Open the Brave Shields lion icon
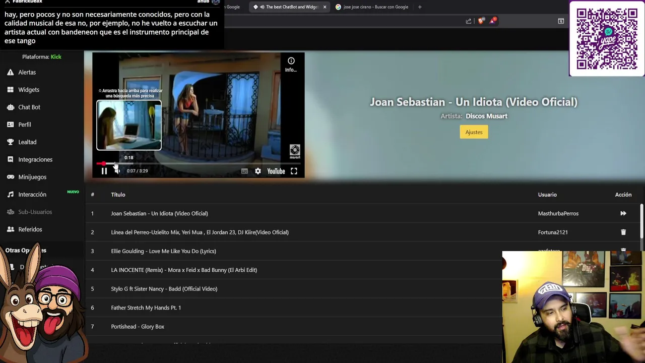The image size is (645, 363). click(481, 21)
